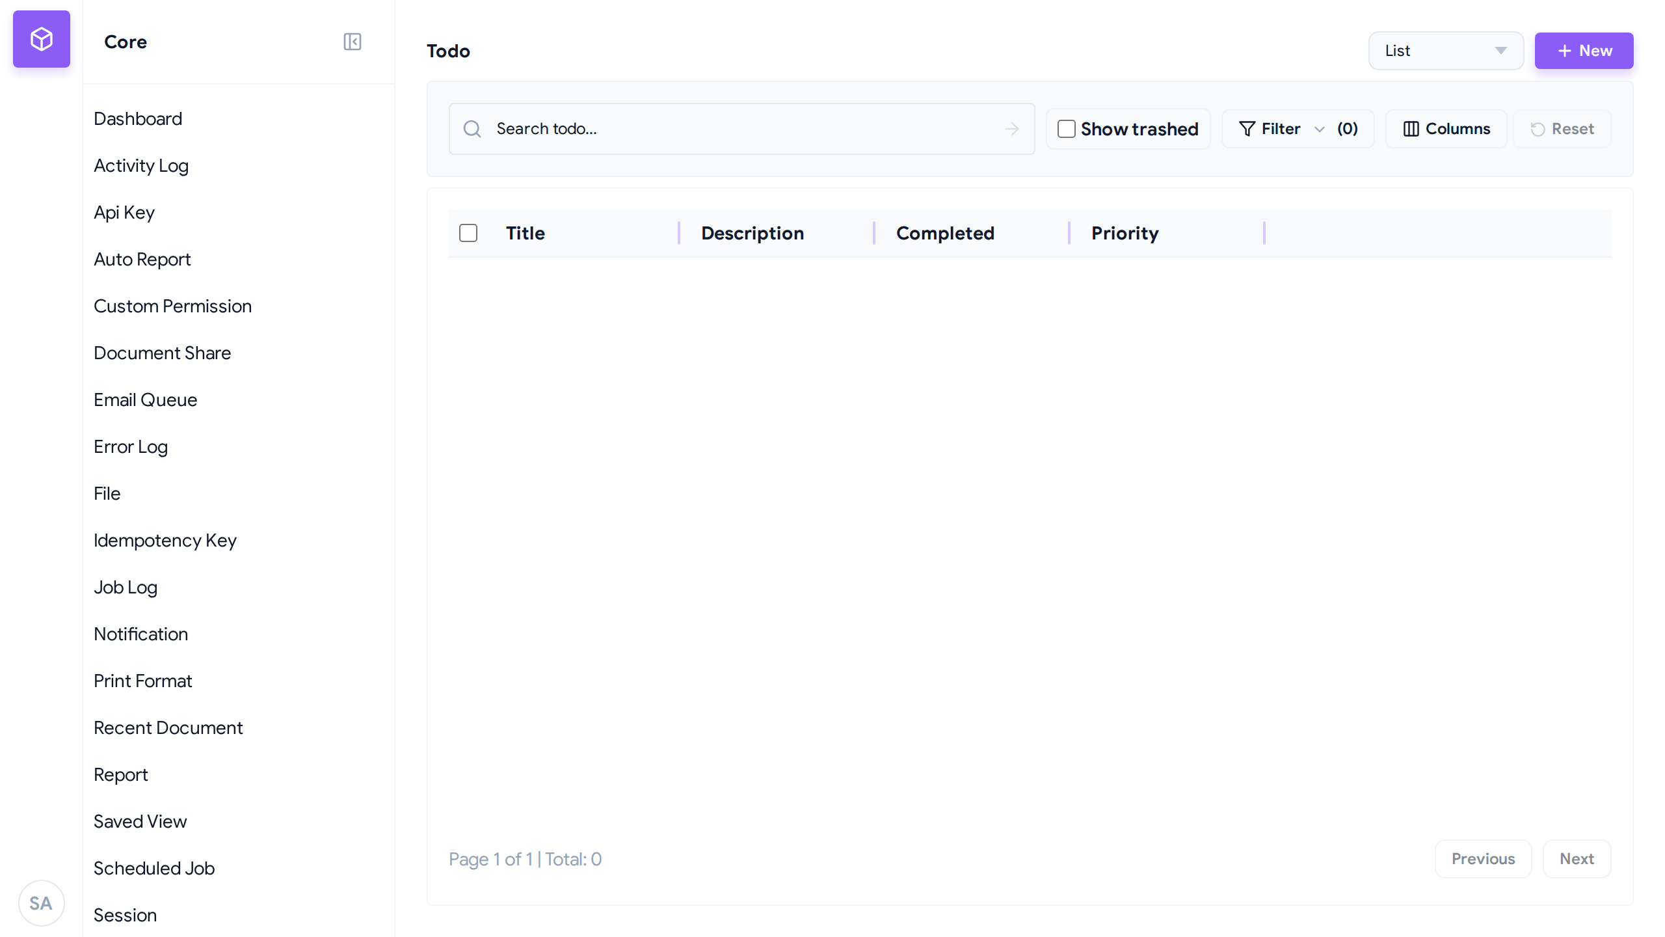Open Session in the sidebar
The width and height of the screenshot is (1665, 937).
click(x=126, y=915)
